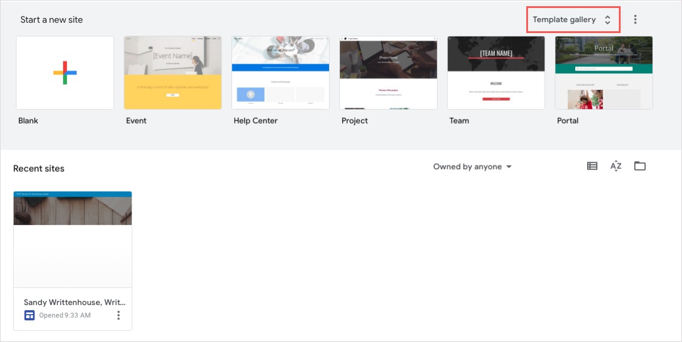682x342 pixels.
Task: Open the file picker folder icon
Action: coord(639,166)
